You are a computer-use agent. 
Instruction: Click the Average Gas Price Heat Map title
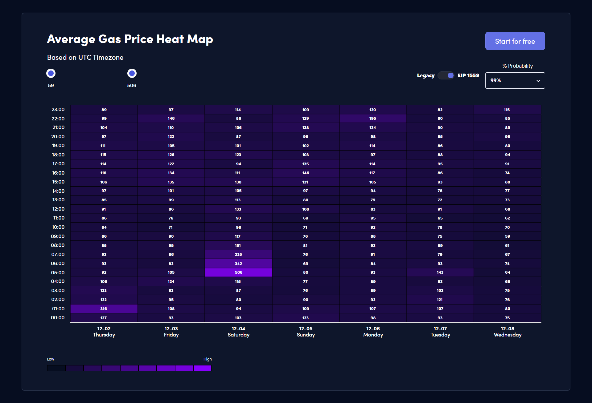tap(130, 39)
